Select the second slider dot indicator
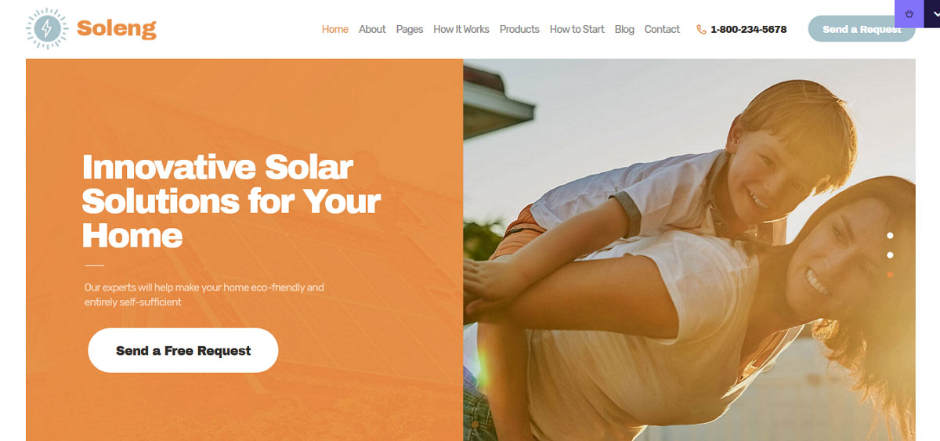940x441 pixels. click(x=890, y=255)
